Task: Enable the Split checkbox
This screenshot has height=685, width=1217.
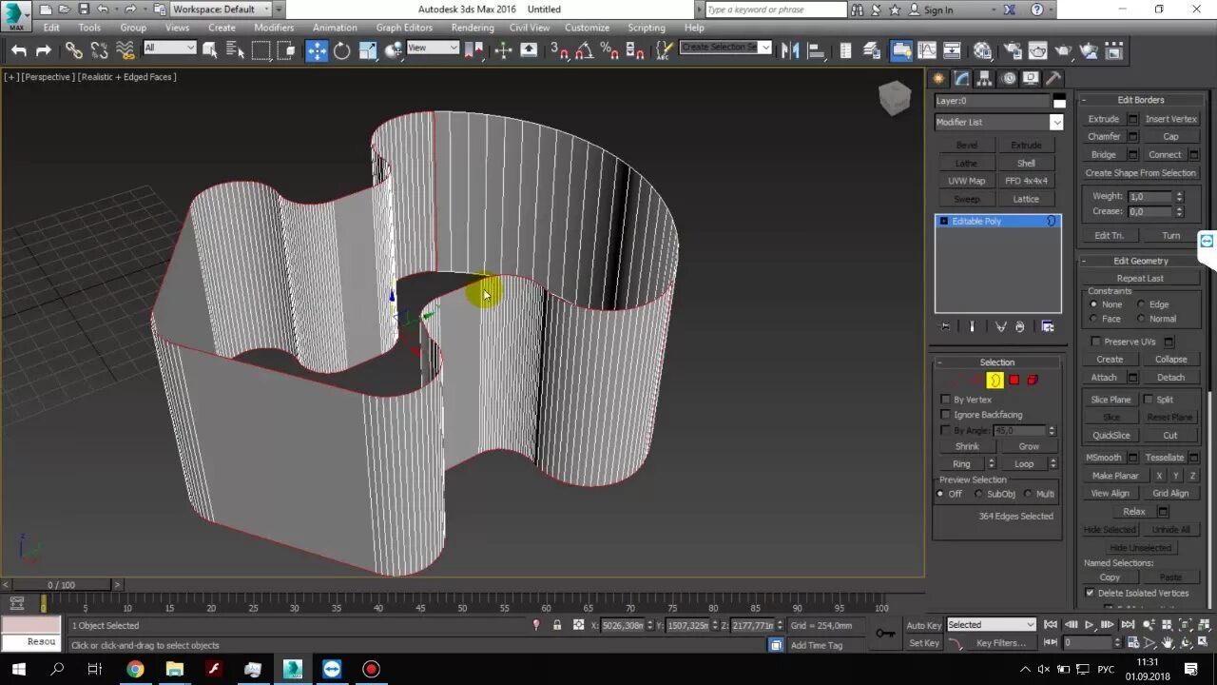Action: (1149, 400)
